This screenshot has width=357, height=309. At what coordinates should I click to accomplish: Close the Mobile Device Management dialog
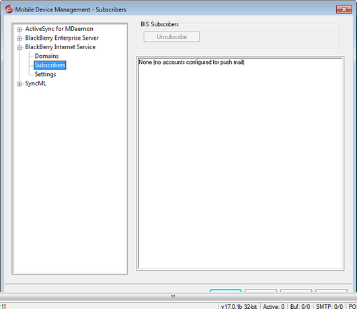[344, 9]
